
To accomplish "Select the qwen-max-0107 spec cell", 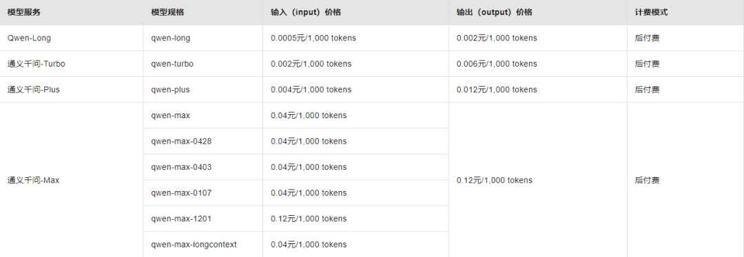I will coord(203,193).
